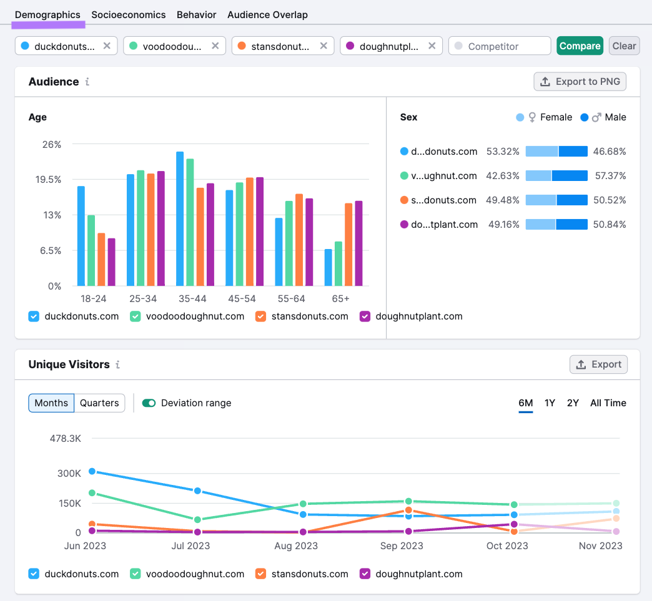Open the Unique Visitors info tooltip
This screenshot has width=652, height=601.
pyautogui.click(x=118, y=364)
